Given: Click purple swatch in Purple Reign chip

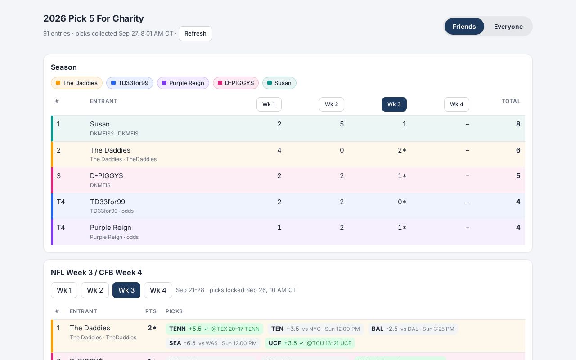Looking at the screenshot, I should [x=164, y=83].
